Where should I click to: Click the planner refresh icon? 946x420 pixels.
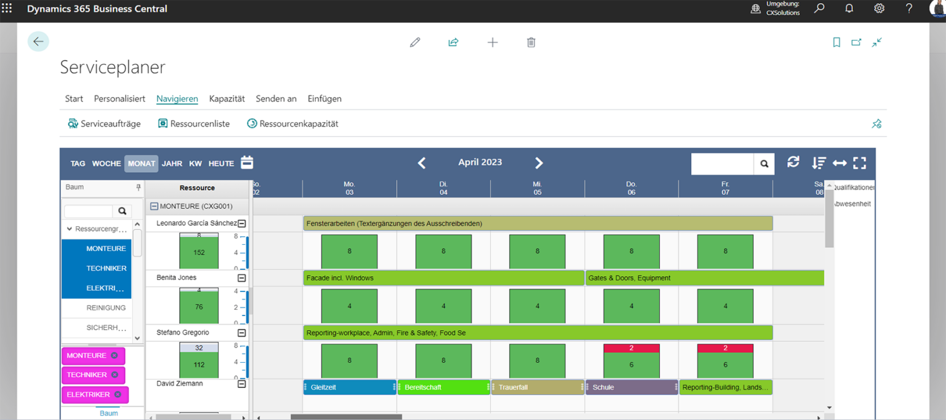point(793,162)
